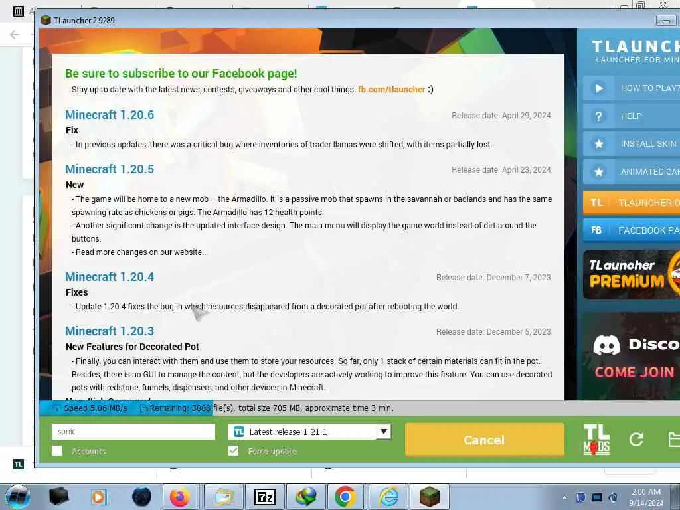Click the TLauncher Premium banner
The height and width of the screenshot is (510, 680).
[x=632, y=274]
